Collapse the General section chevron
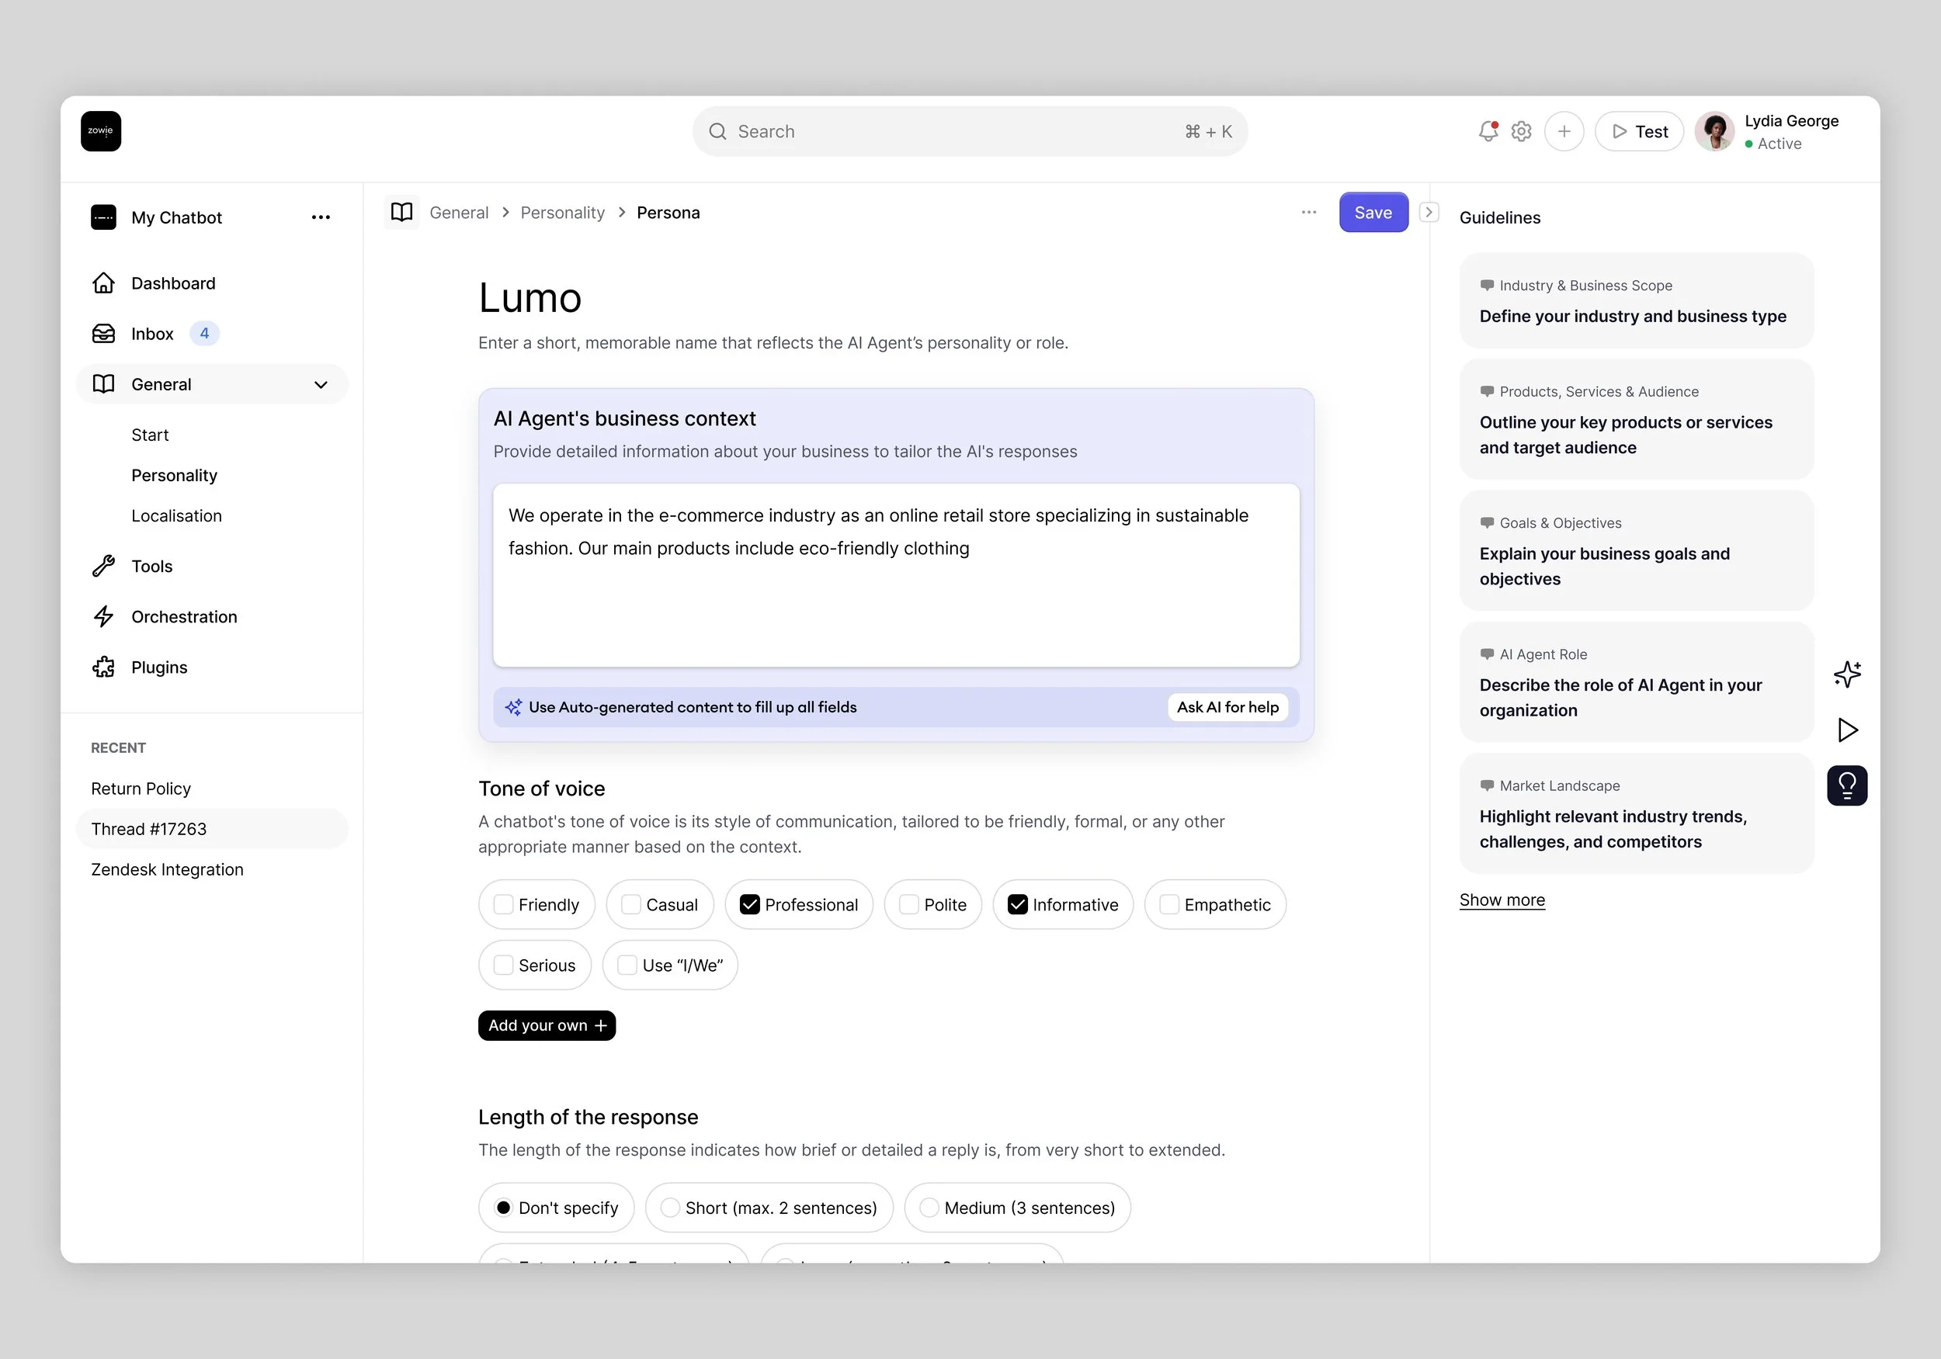The height and width of the screenshot is (1359, 1941). coord(321,384)
